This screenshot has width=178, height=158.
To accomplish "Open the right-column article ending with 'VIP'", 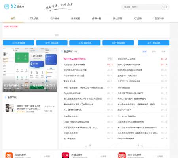I will (x=131, y=93).
